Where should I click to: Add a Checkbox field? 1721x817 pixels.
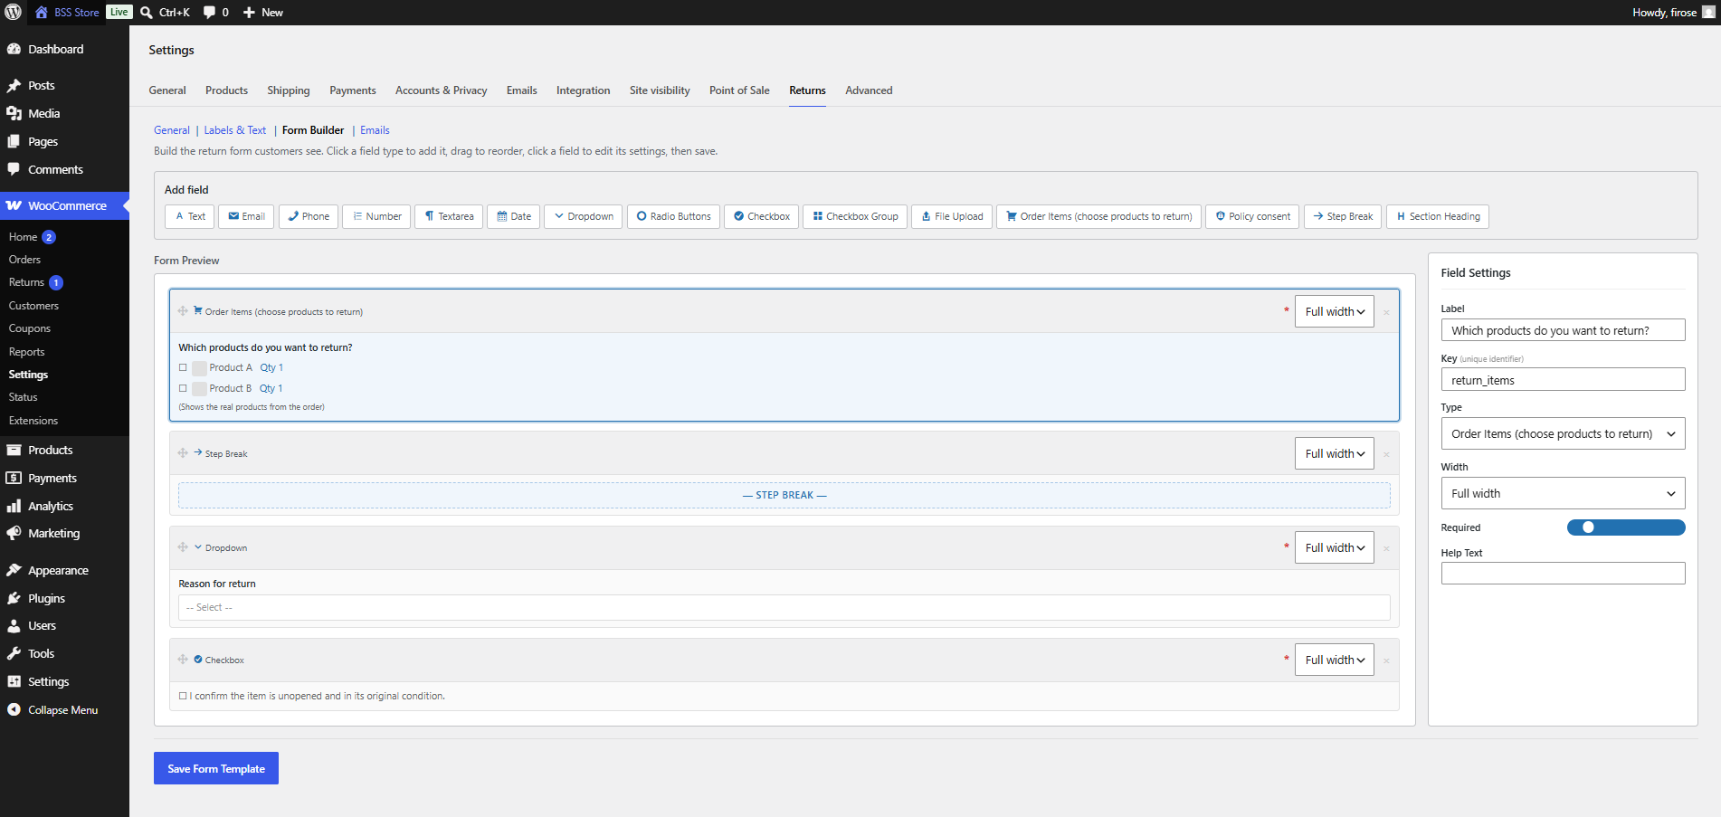761,216
